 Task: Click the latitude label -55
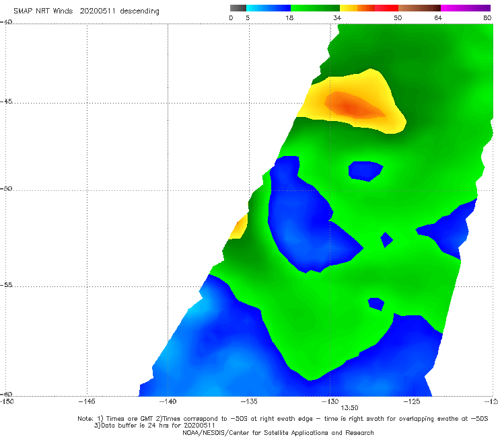(x=6, y=284)
